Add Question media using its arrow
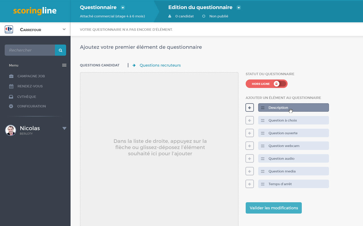Image resolution: width=363 pixels, height=226 pixels. point(250,171)
